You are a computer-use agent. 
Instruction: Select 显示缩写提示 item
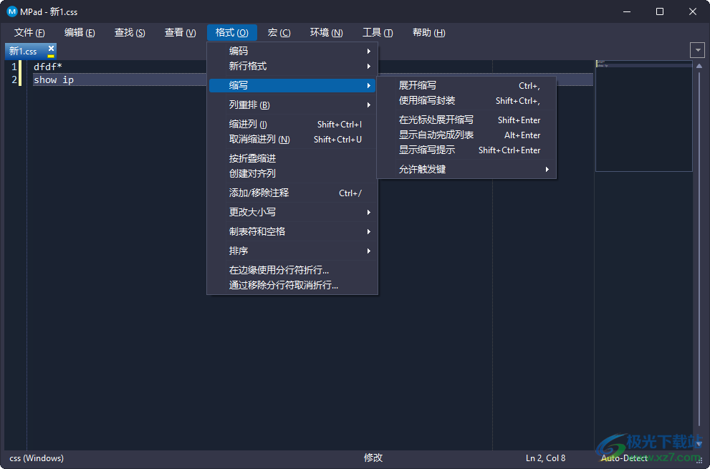(466, 150)
